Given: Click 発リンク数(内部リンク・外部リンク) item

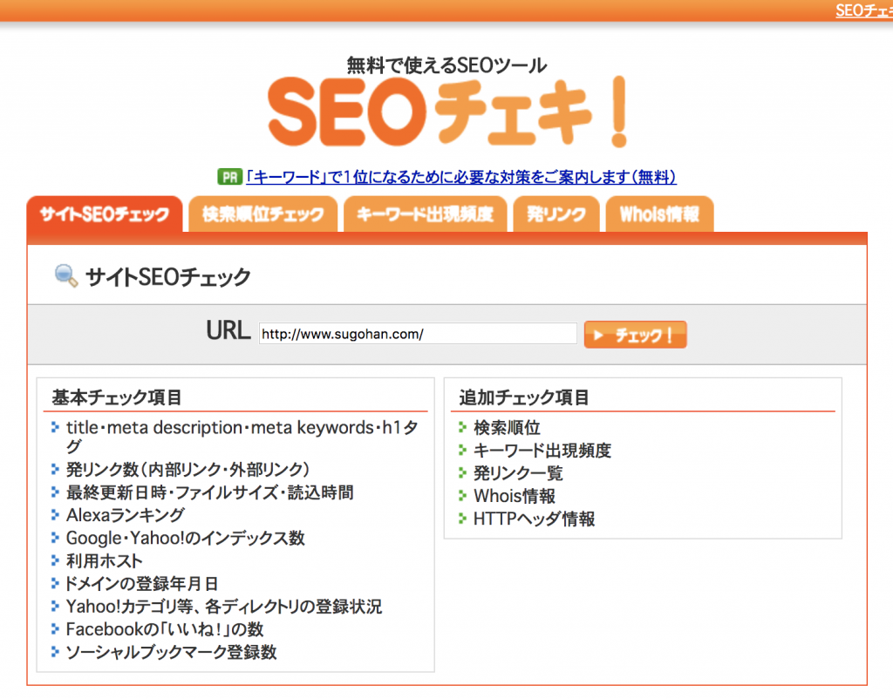Looking at the screenshot, I should point(188,470).
